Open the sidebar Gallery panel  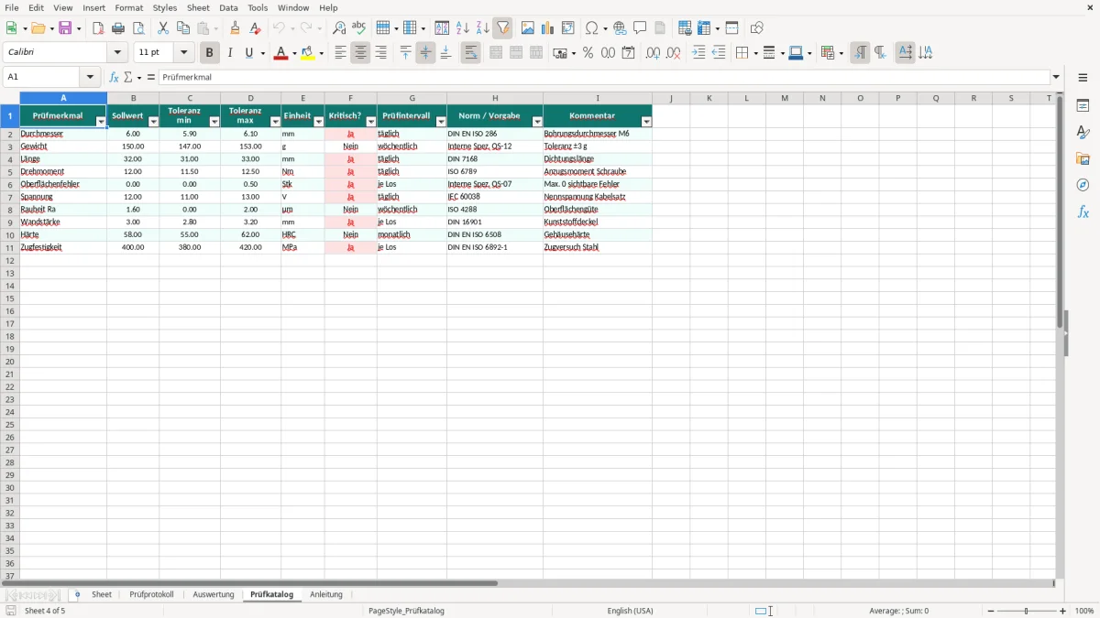click(1083, 158)
